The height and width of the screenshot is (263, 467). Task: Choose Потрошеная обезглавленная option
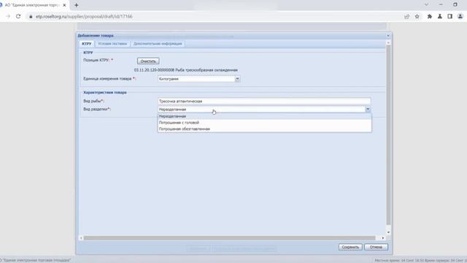[264, 129]
